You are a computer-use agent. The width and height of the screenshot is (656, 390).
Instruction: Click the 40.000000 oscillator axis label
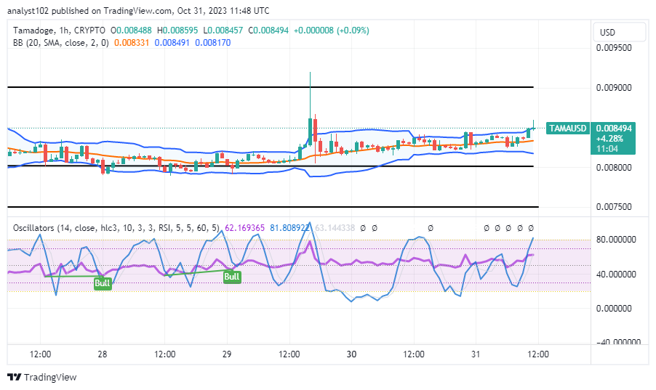616,275
